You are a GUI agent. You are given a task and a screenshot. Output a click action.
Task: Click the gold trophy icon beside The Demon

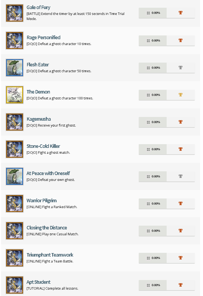[181, 95]
